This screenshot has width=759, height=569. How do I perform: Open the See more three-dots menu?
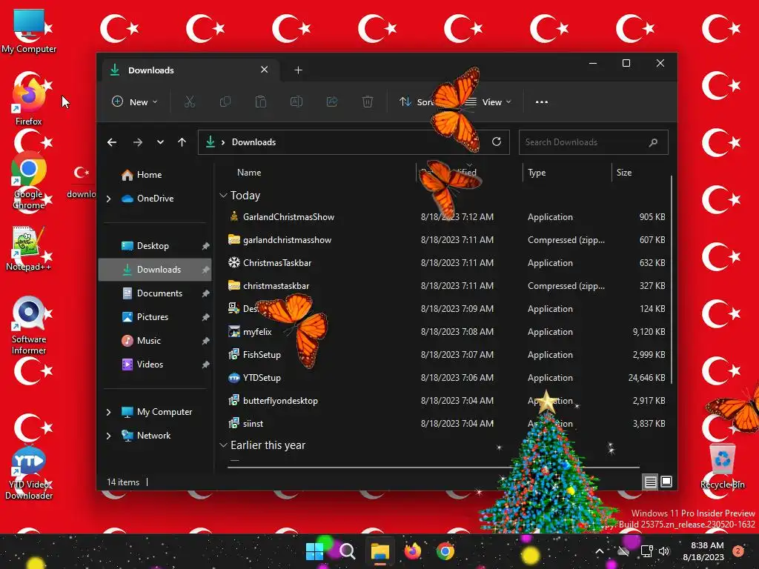pyautogui.click(x=542, y=102)
